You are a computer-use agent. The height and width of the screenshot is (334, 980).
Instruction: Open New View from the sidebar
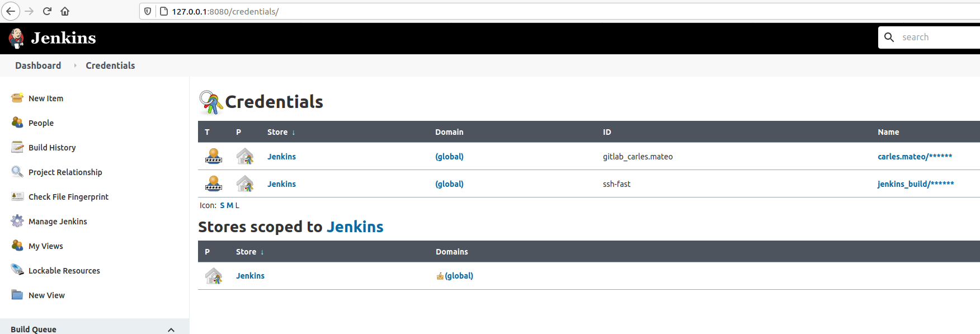pyautogui.click(x=46, y=295)
